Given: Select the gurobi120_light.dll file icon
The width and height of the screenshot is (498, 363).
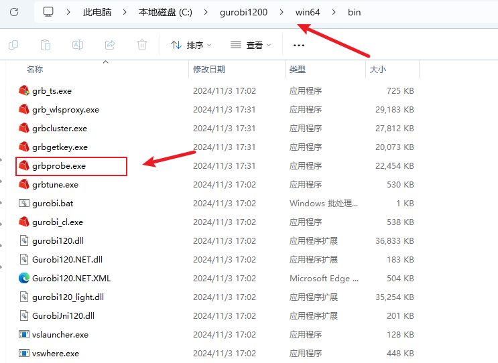Looking at the screenshot, I should (x=24, y=297).
